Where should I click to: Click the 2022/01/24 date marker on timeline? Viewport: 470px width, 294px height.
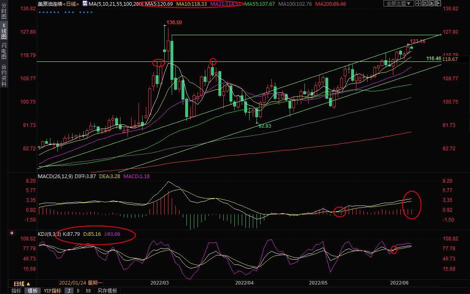click(81, 283)
